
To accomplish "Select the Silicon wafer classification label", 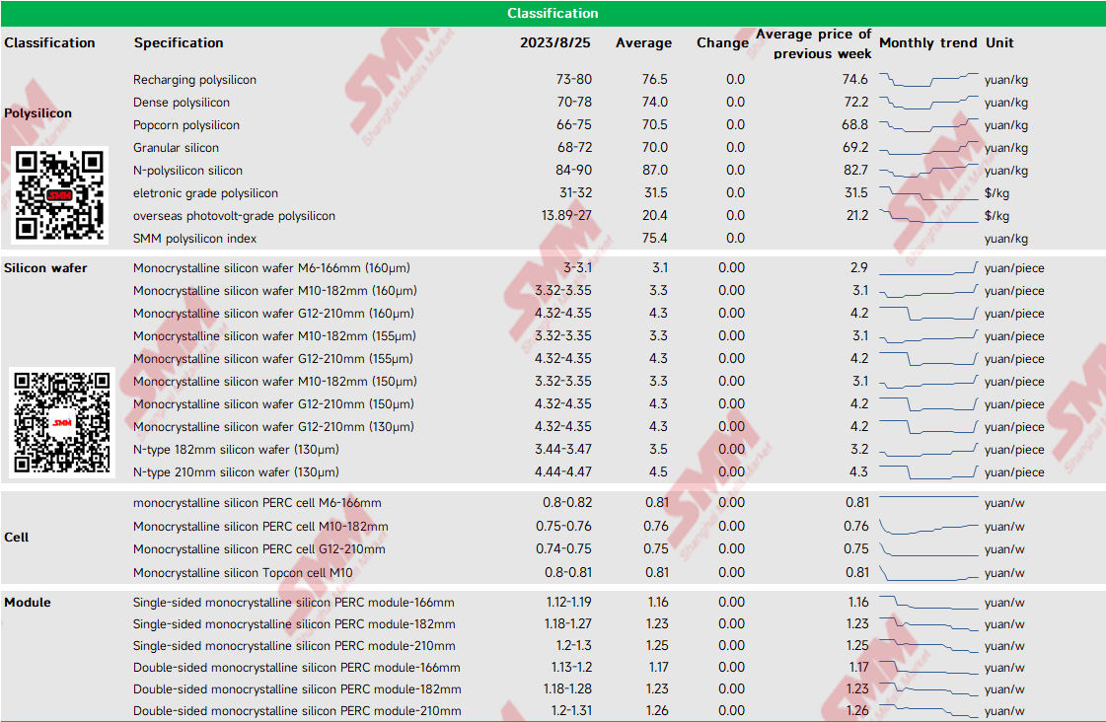I will click(x=45, y=268).
